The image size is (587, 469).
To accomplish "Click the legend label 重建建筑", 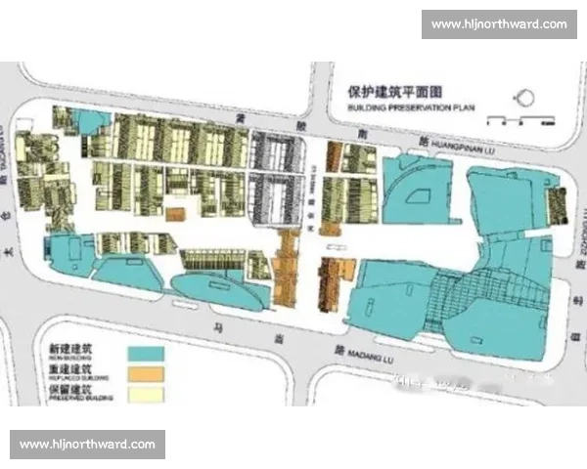I will [70, 369].
